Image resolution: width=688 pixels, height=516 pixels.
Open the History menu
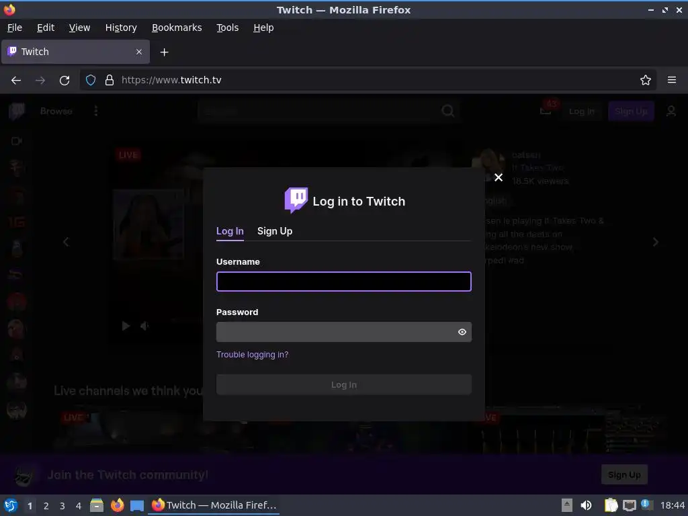tap(121, 28)
